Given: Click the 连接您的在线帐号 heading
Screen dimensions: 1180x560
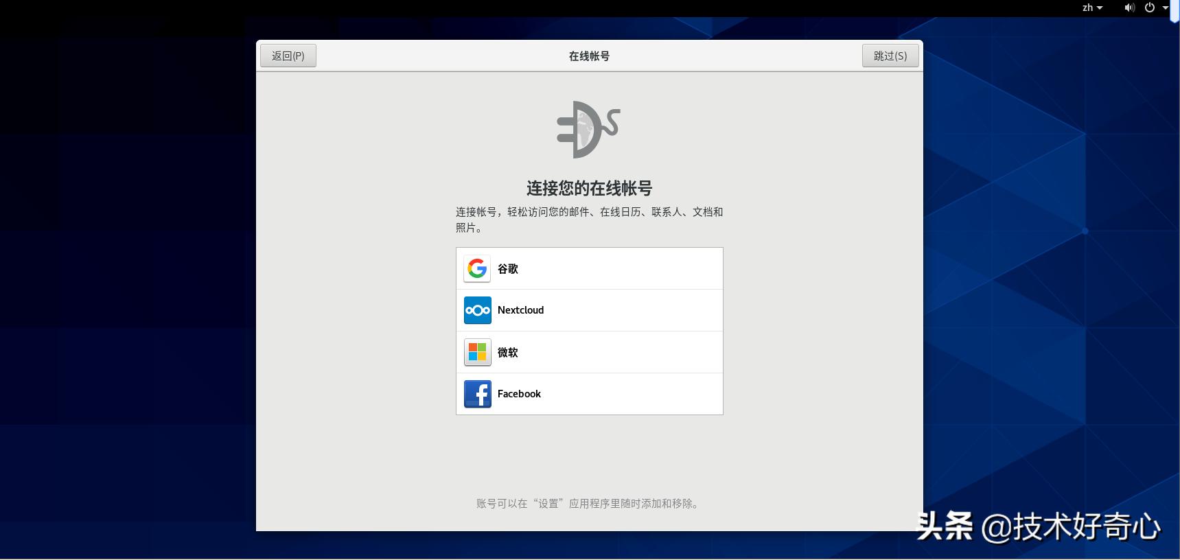Looking at the screenshot, I should coord(589,188).
